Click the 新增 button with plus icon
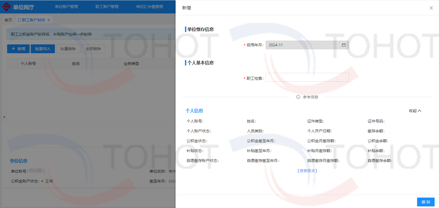Screen dimensions: 439x208 coord(18,49)
